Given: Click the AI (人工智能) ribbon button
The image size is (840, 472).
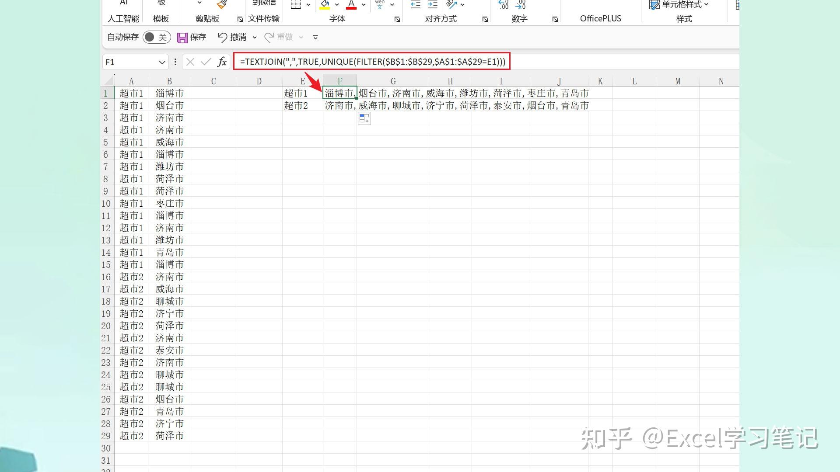Looking at the screenshot, I should pos(123,12).
